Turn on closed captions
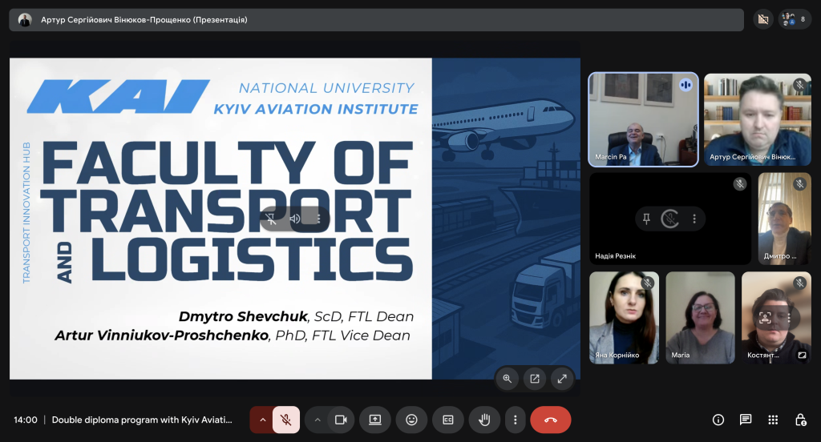Screen dimensions: 821x442 click(x=448, y=420)
